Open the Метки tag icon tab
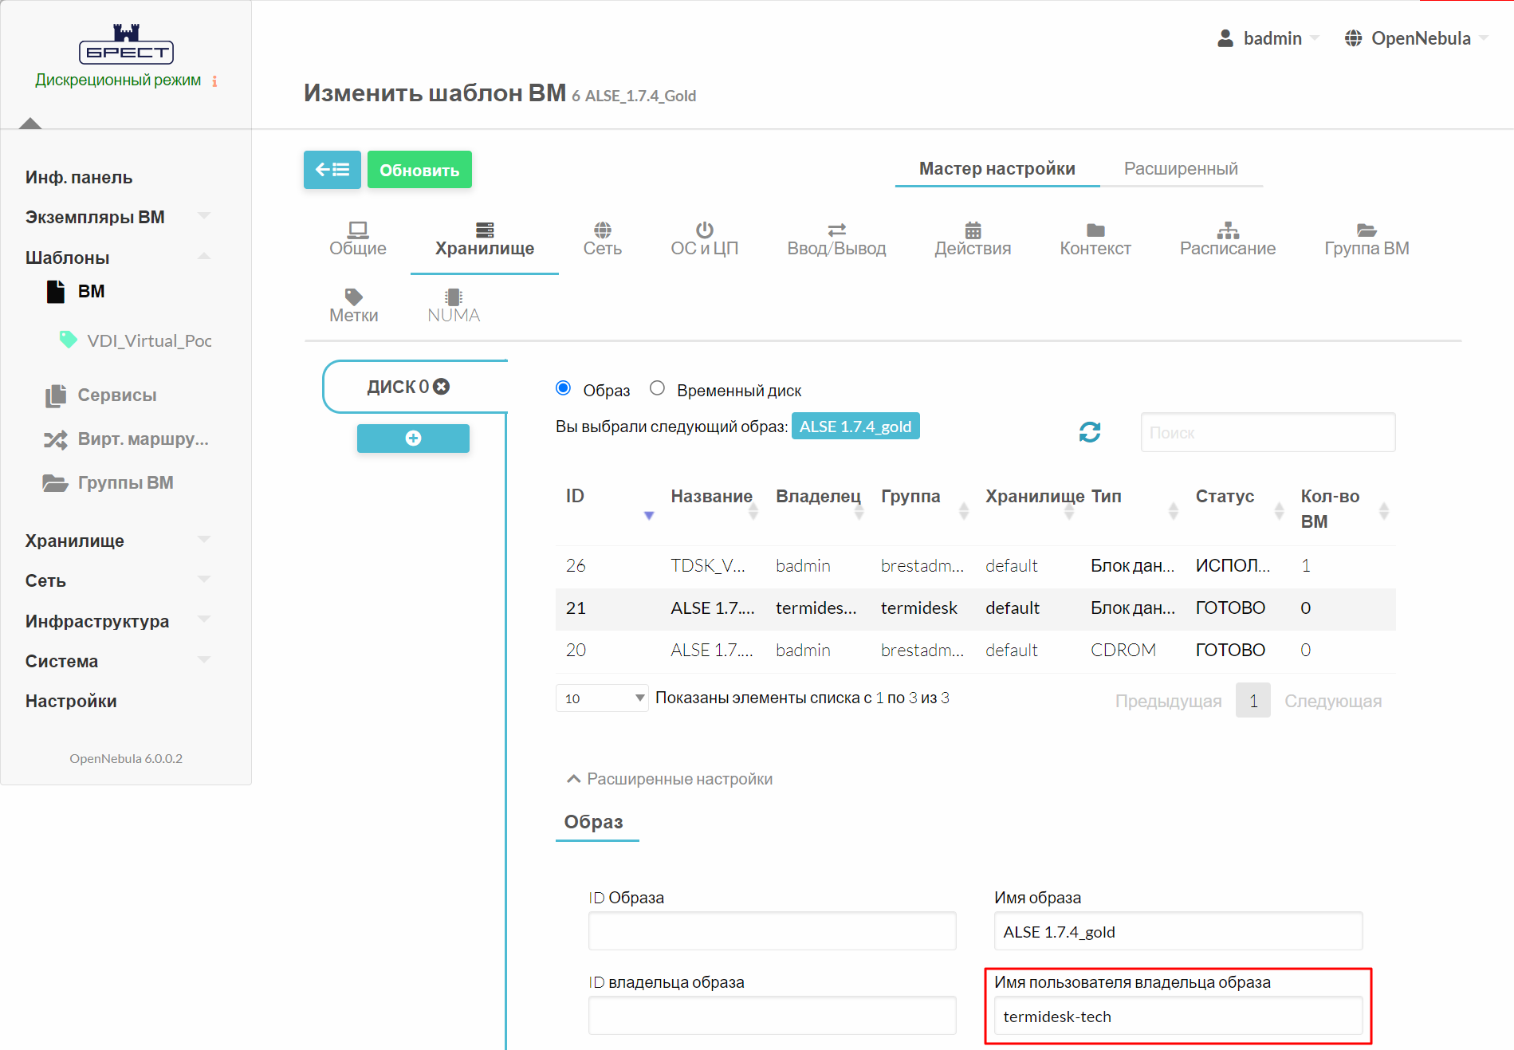The image size is (1514, 1050). (353, 306)
